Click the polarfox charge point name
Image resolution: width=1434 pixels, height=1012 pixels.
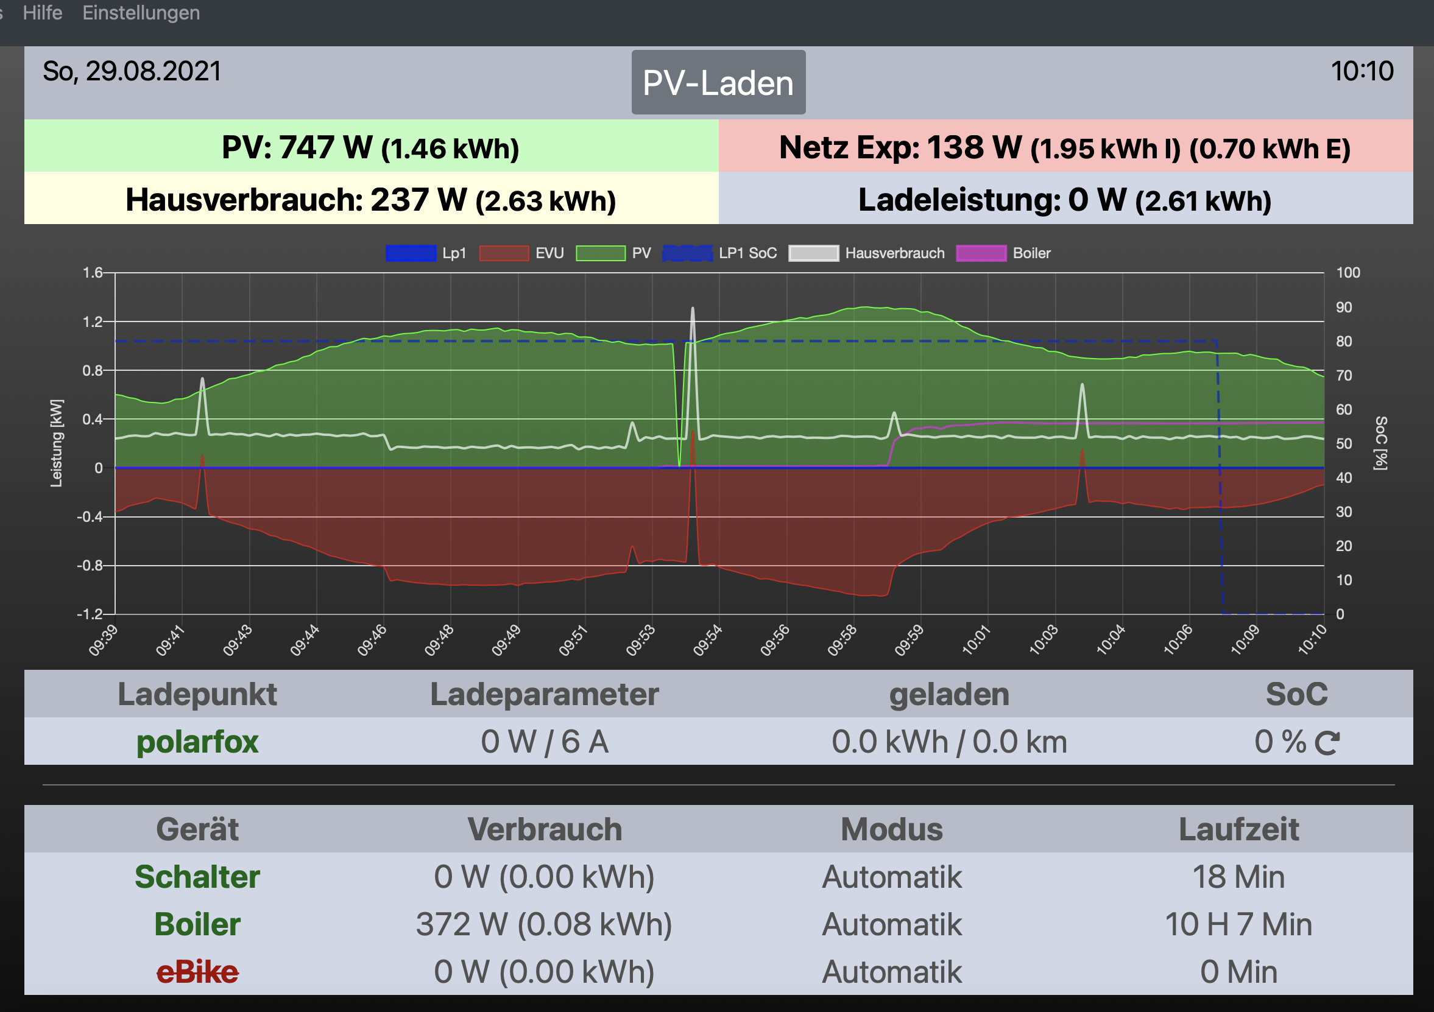coord(197,742)
